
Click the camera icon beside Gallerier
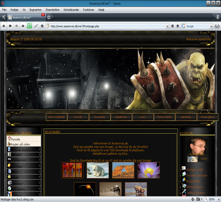(x=10, y=183)
